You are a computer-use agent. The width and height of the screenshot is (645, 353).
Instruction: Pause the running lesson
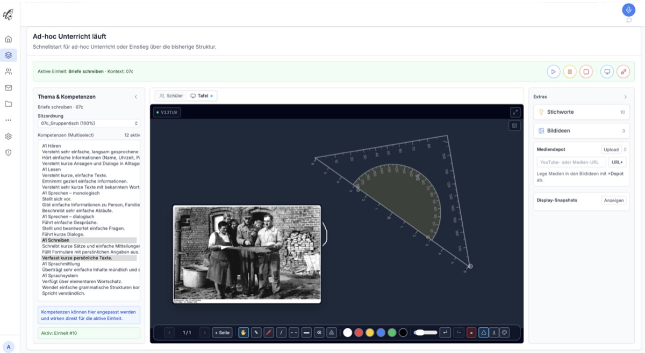coord(570,72)
